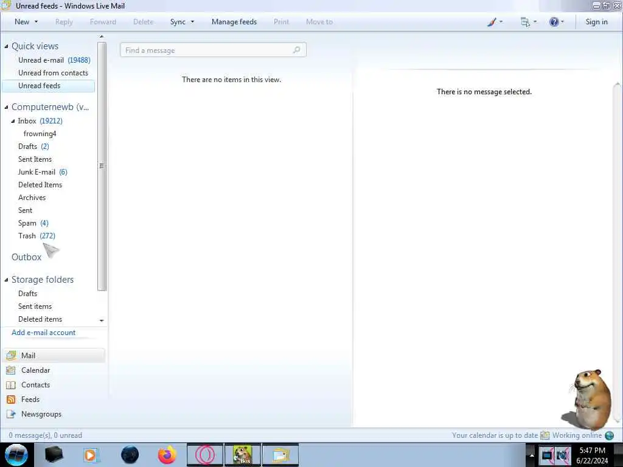Open Sent items under Storage folders
Screen dimensions: 623x467
35,306
